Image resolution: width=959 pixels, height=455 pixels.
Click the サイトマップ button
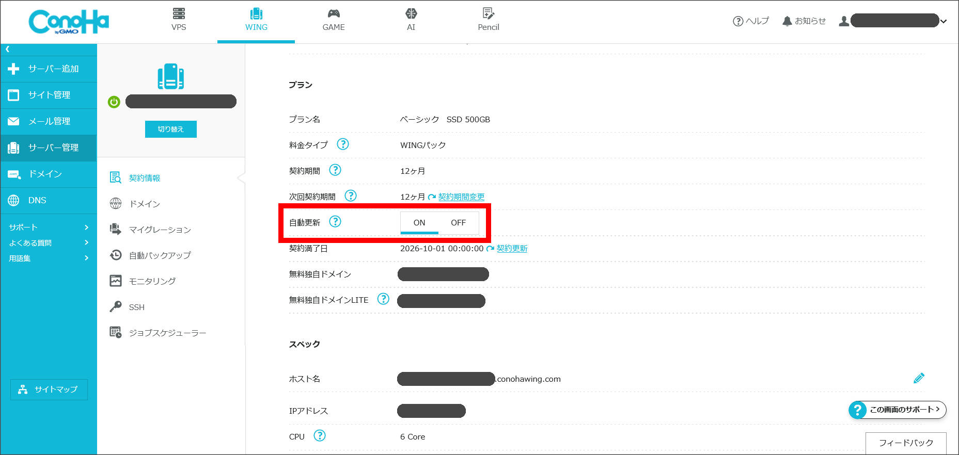(49, 389)
